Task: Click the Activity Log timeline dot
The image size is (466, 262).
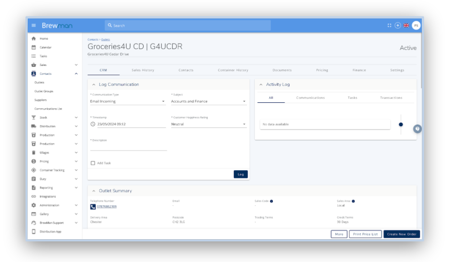Action: 400,125
